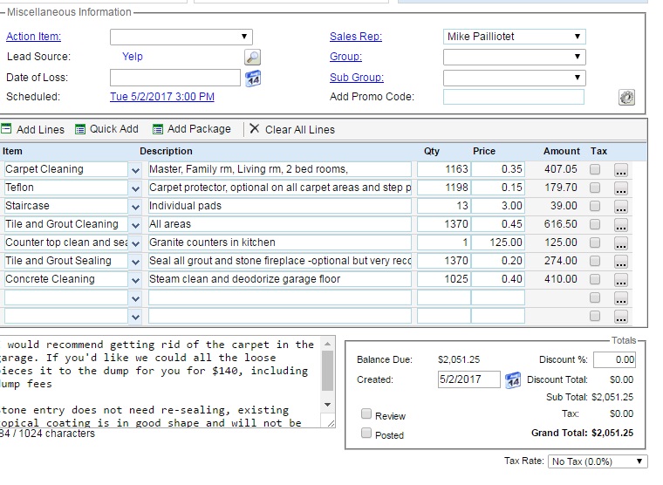Expand item dropdown for Staircase

[x=135, y=207]
